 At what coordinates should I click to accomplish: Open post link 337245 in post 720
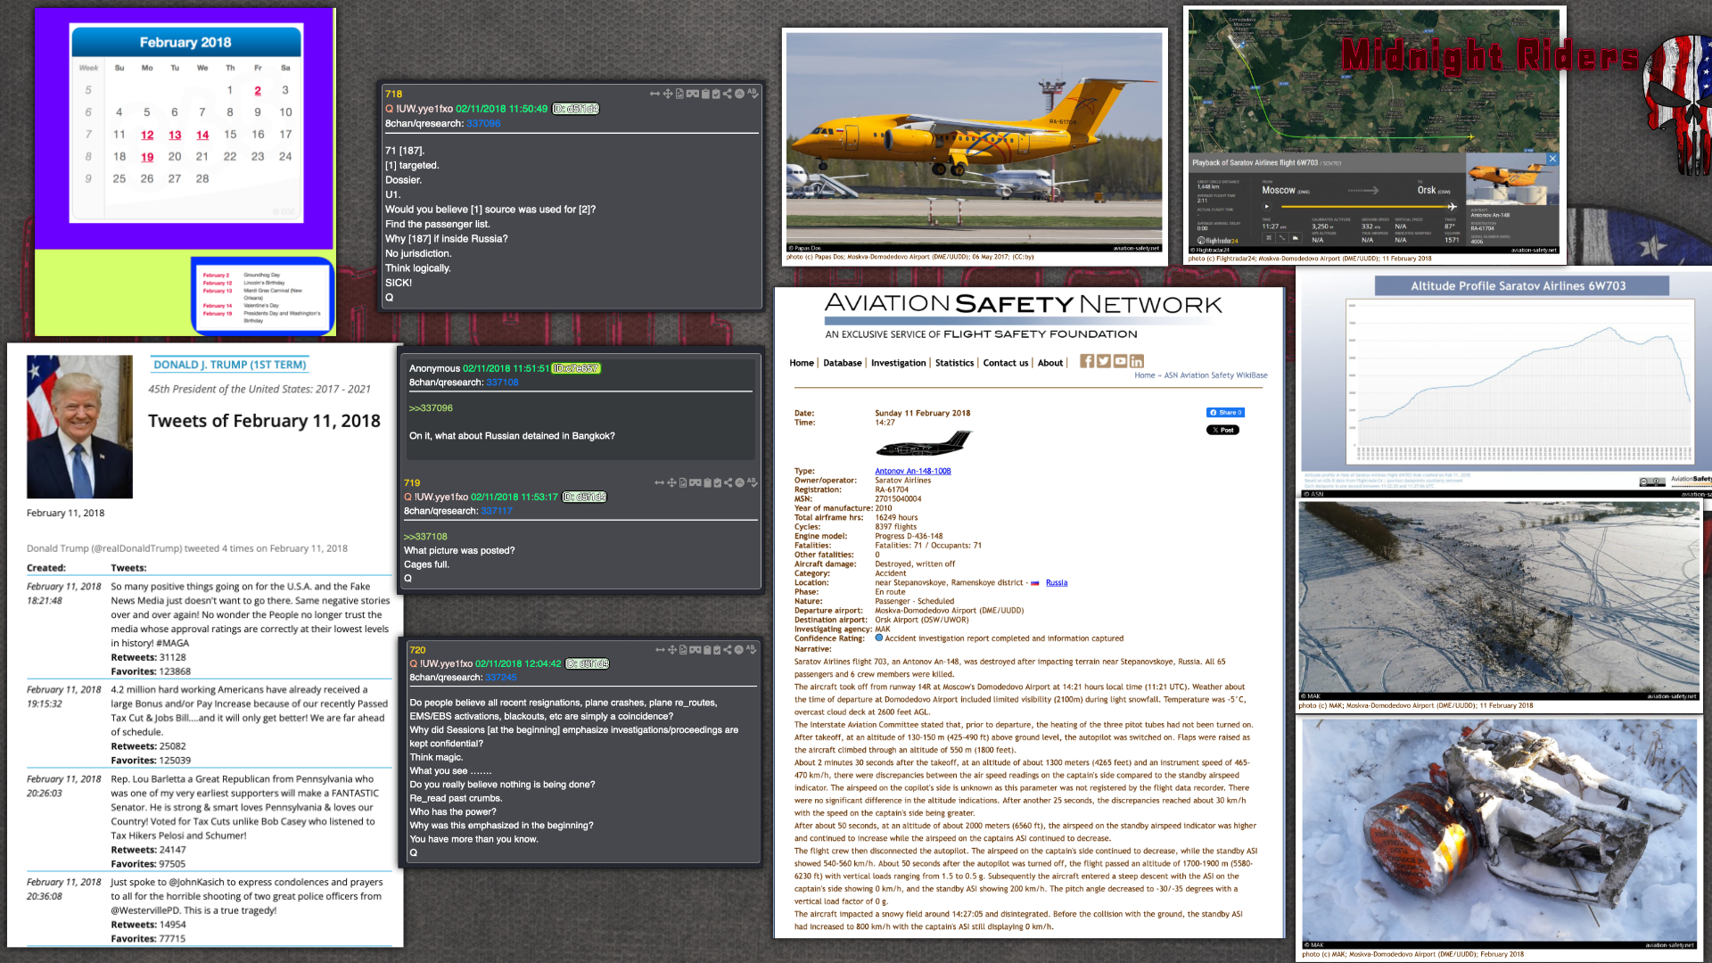tap(500, 678)
